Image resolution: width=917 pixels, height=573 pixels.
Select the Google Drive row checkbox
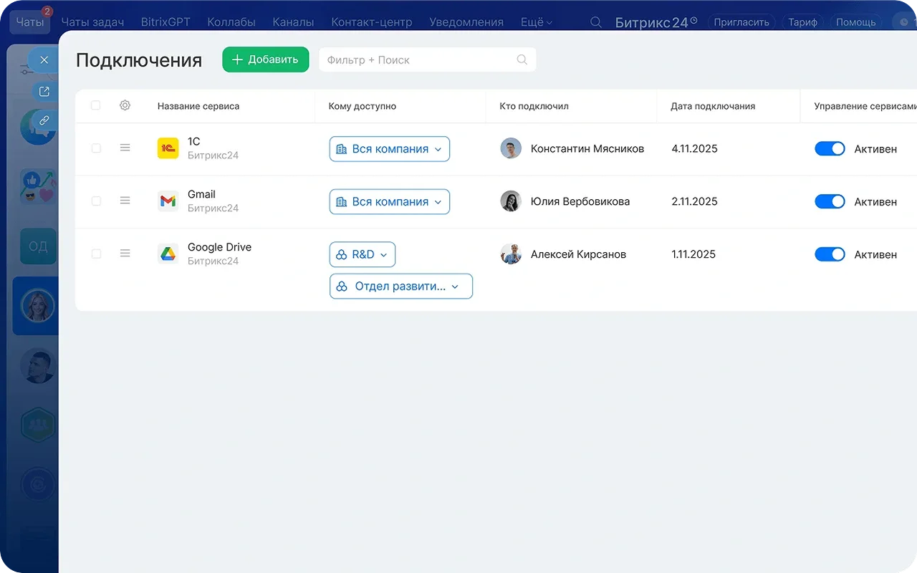point(96,254)
